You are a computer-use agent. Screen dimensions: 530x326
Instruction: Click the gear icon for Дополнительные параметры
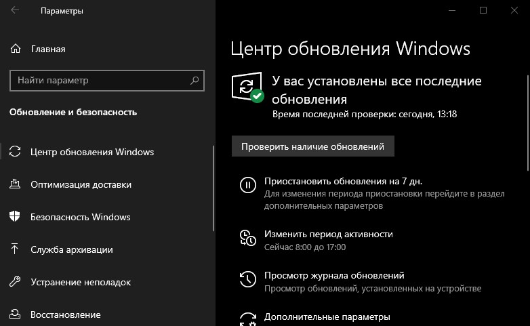(248, 319)
